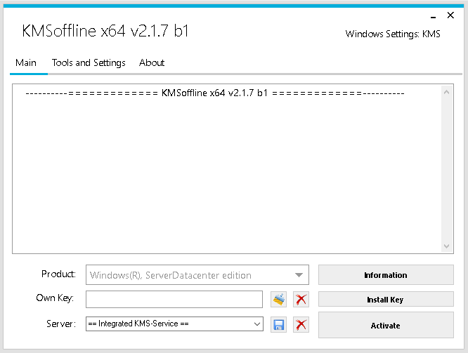Click the Activate button
This screenshot has height=353, width=468.
point(386,326)
